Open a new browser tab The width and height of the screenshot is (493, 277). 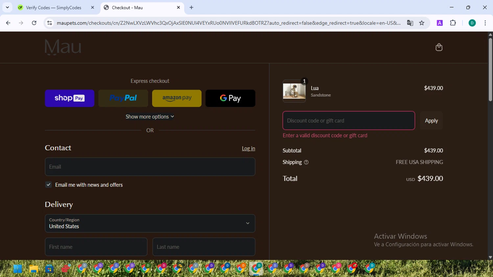[192, 7]
